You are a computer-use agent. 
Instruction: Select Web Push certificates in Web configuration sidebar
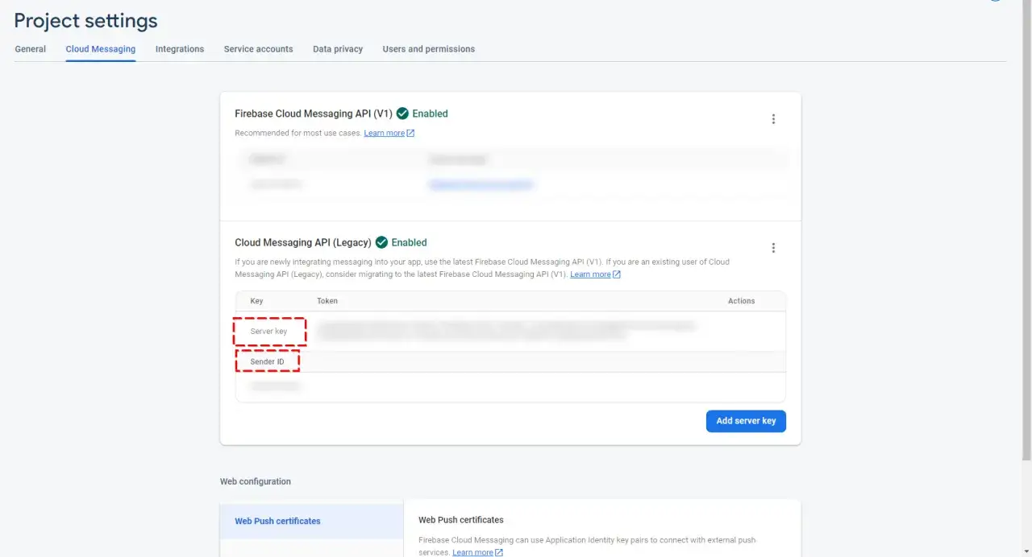(x=277, y=521)
